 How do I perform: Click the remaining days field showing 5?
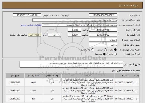pyautogui.click(x=54, y=35)
